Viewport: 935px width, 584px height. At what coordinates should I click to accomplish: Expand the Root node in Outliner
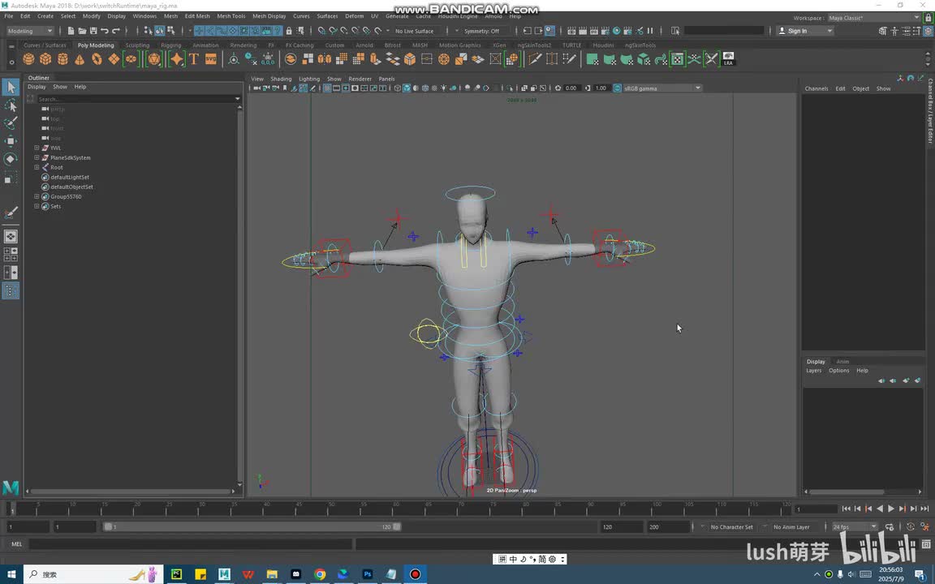point(37,167)
